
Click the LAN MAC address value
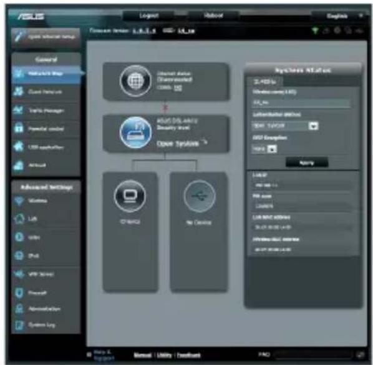273,227
